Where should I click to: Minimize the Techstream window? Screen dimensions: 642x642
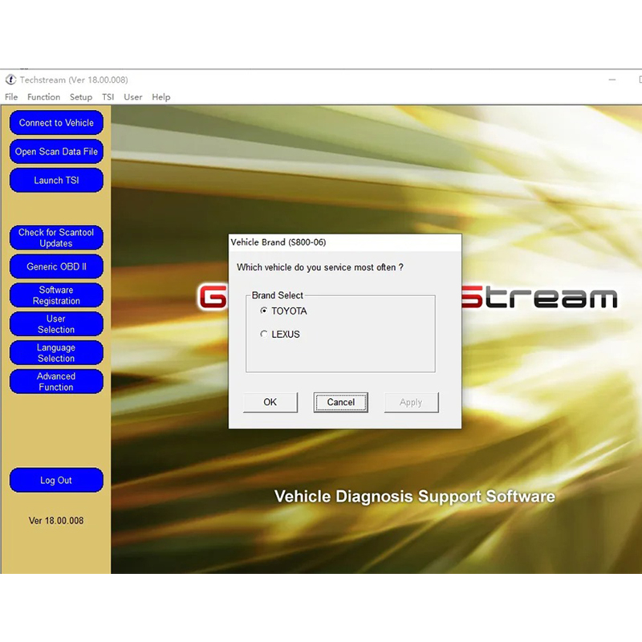612,79
